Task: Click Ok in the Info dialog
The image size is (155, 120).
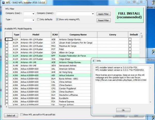Action: (x=123, y=110)
